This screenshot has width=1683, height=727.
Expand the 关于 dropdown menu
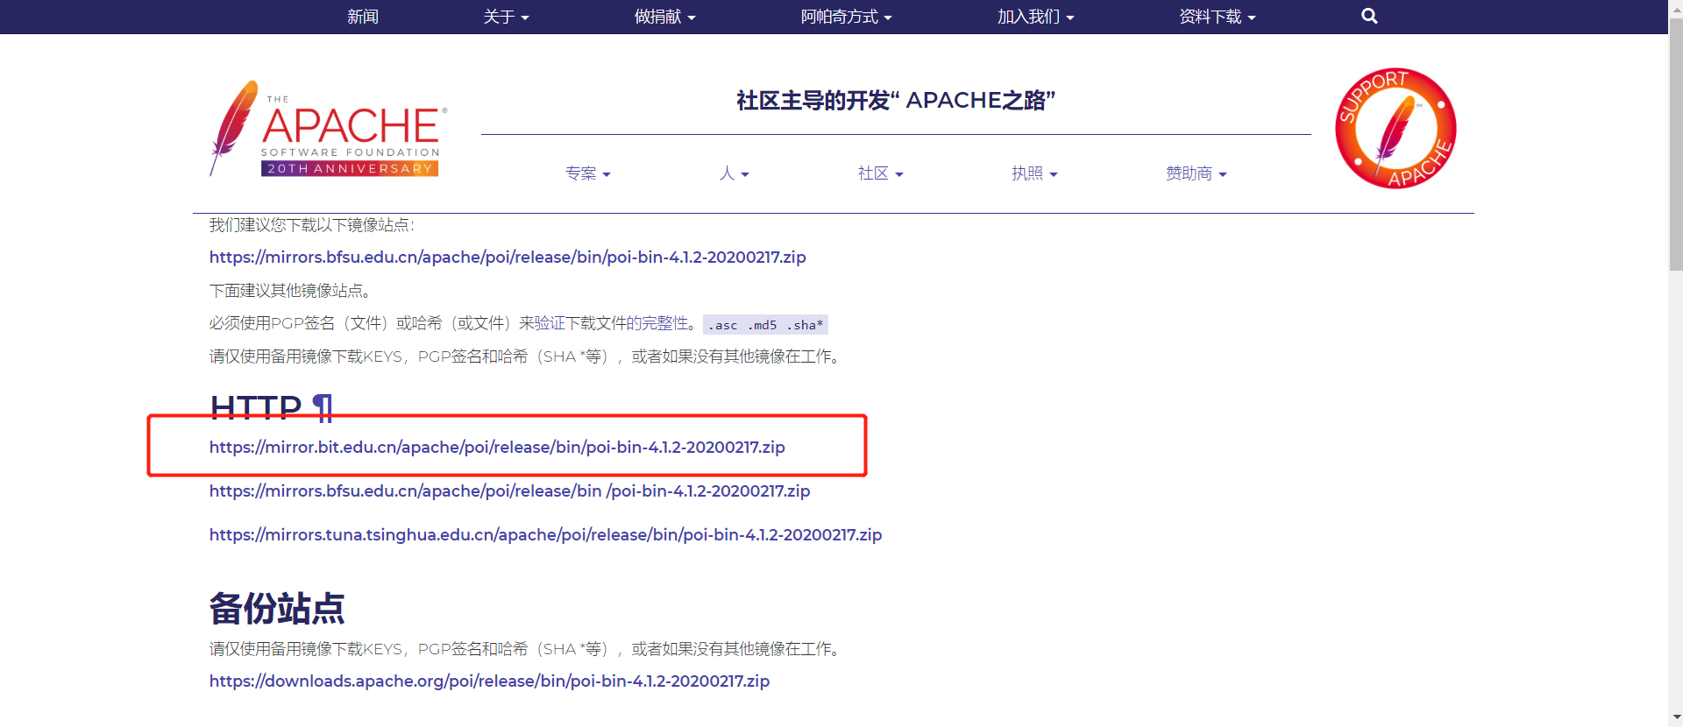506,17
